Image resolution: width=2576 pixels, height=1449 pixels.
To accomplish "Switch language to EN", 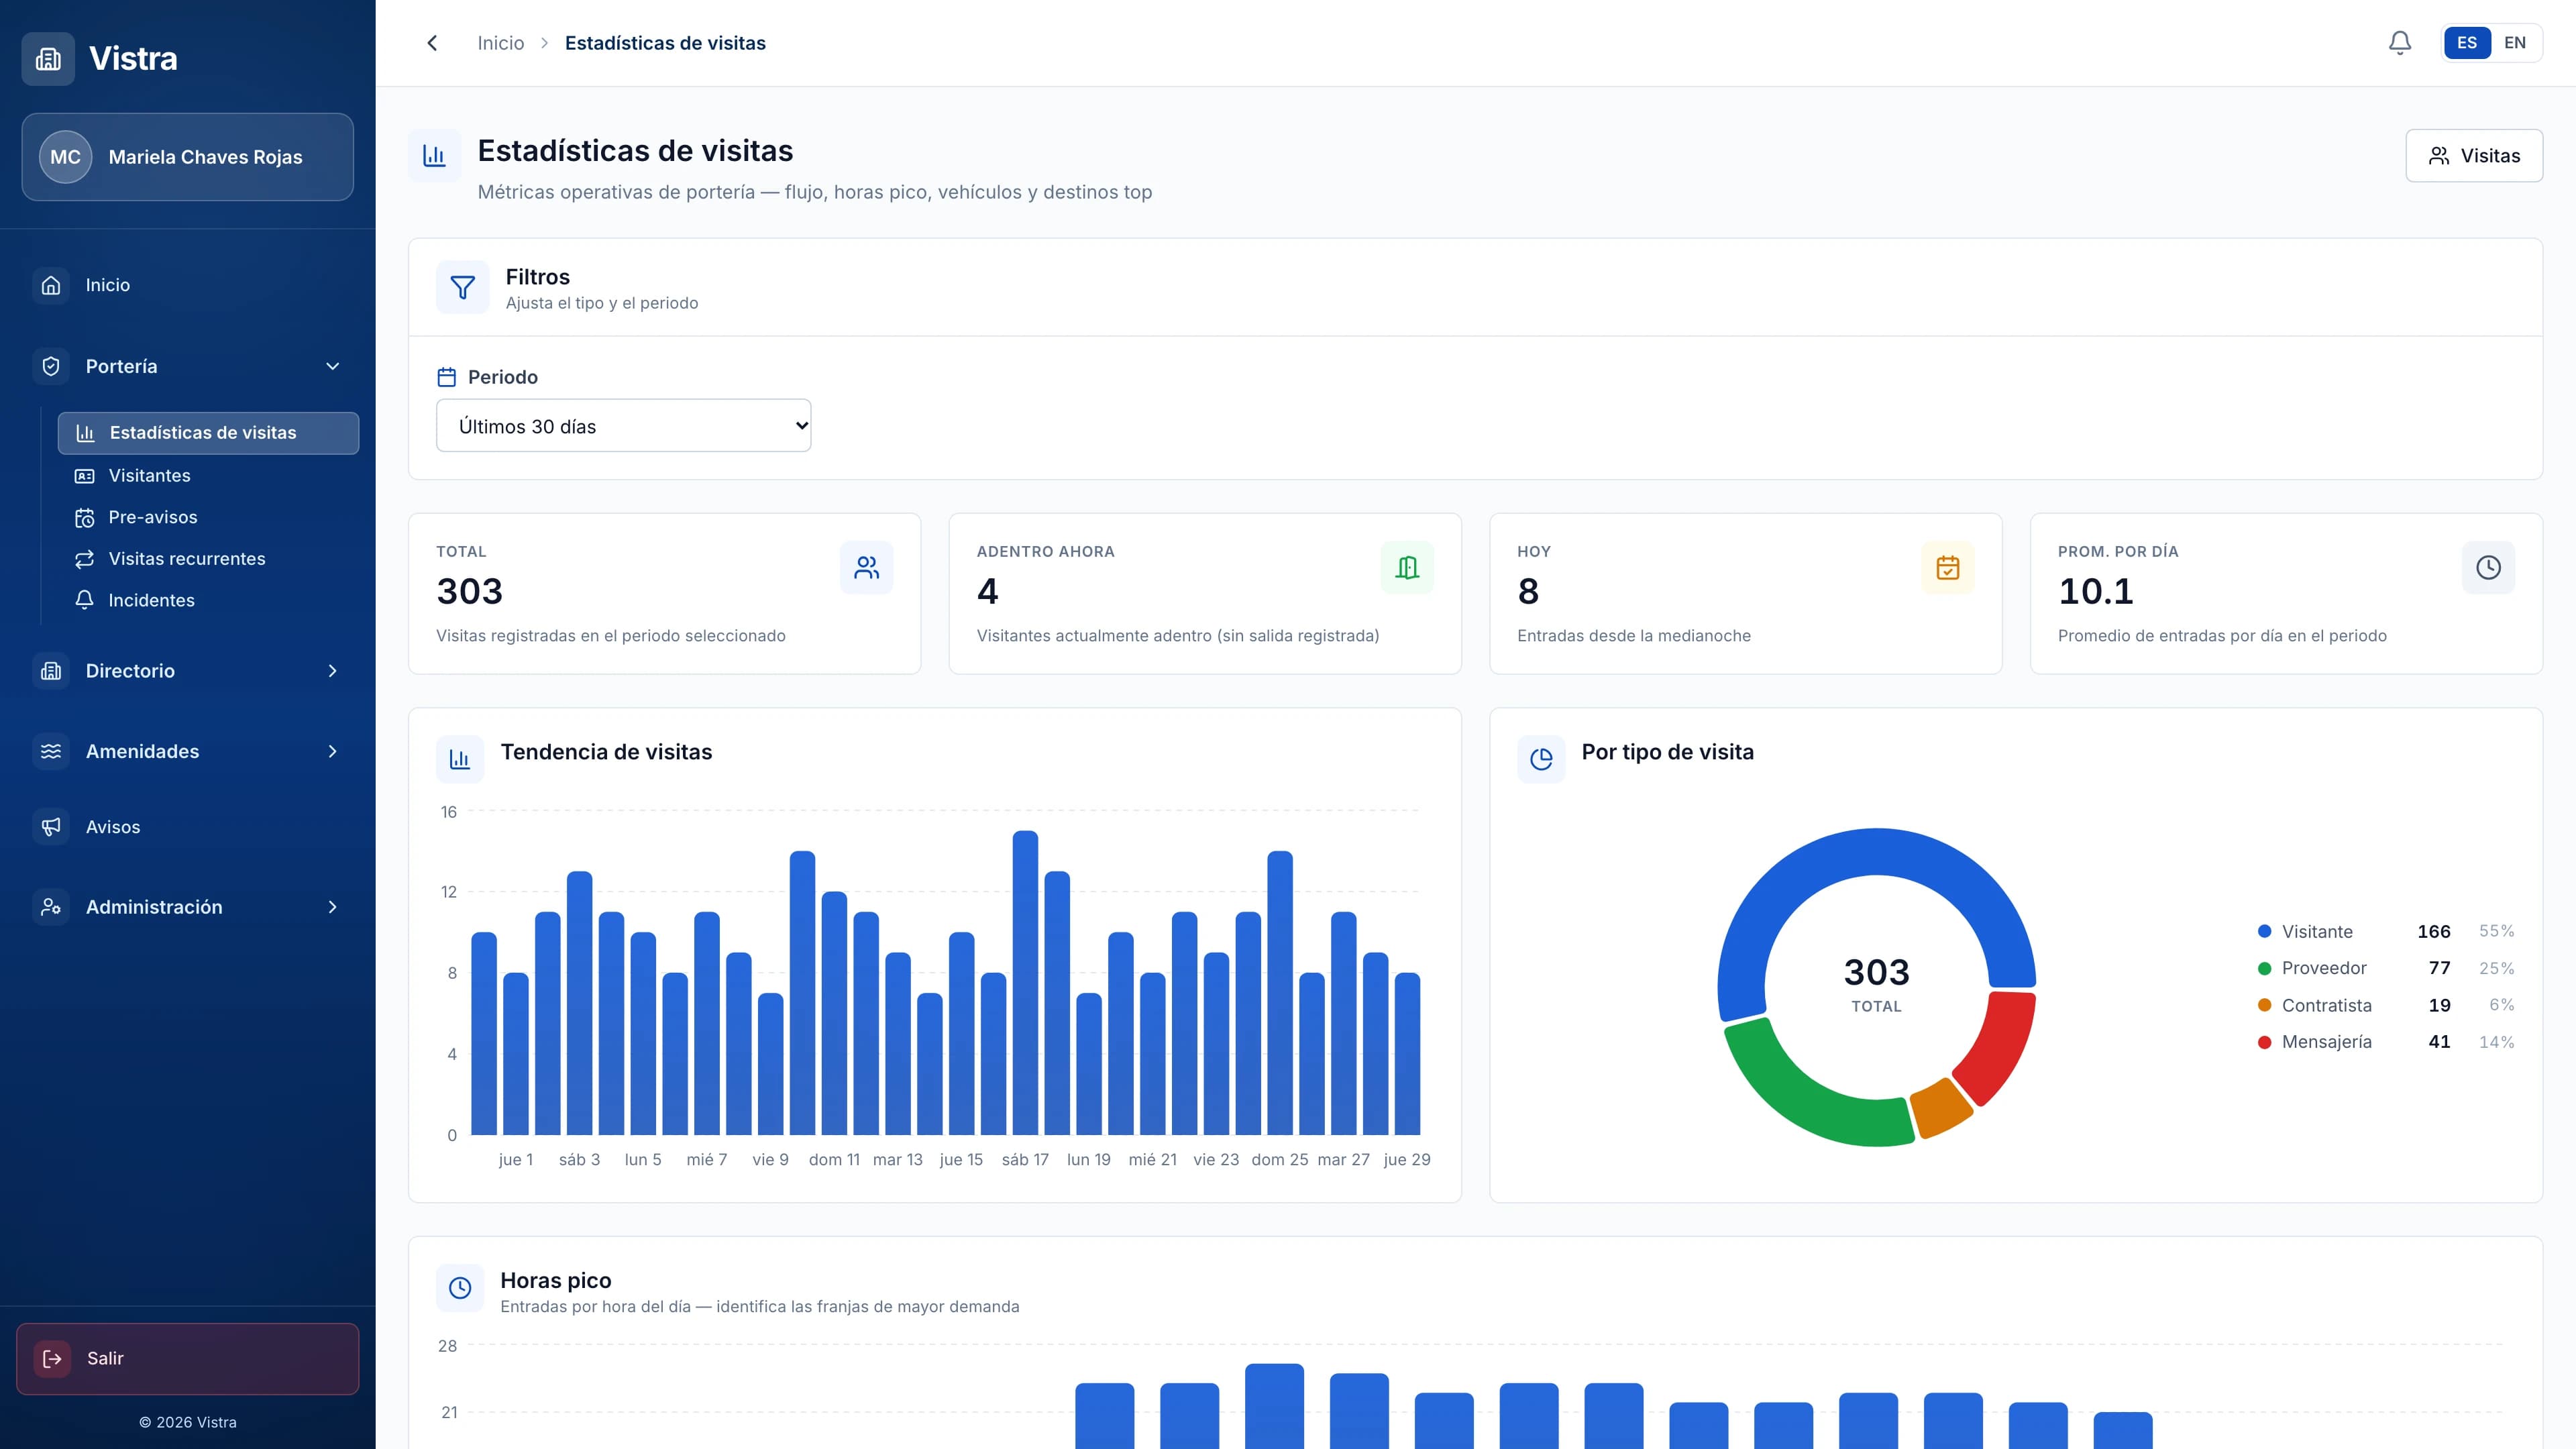I will tap(2515, 43).
